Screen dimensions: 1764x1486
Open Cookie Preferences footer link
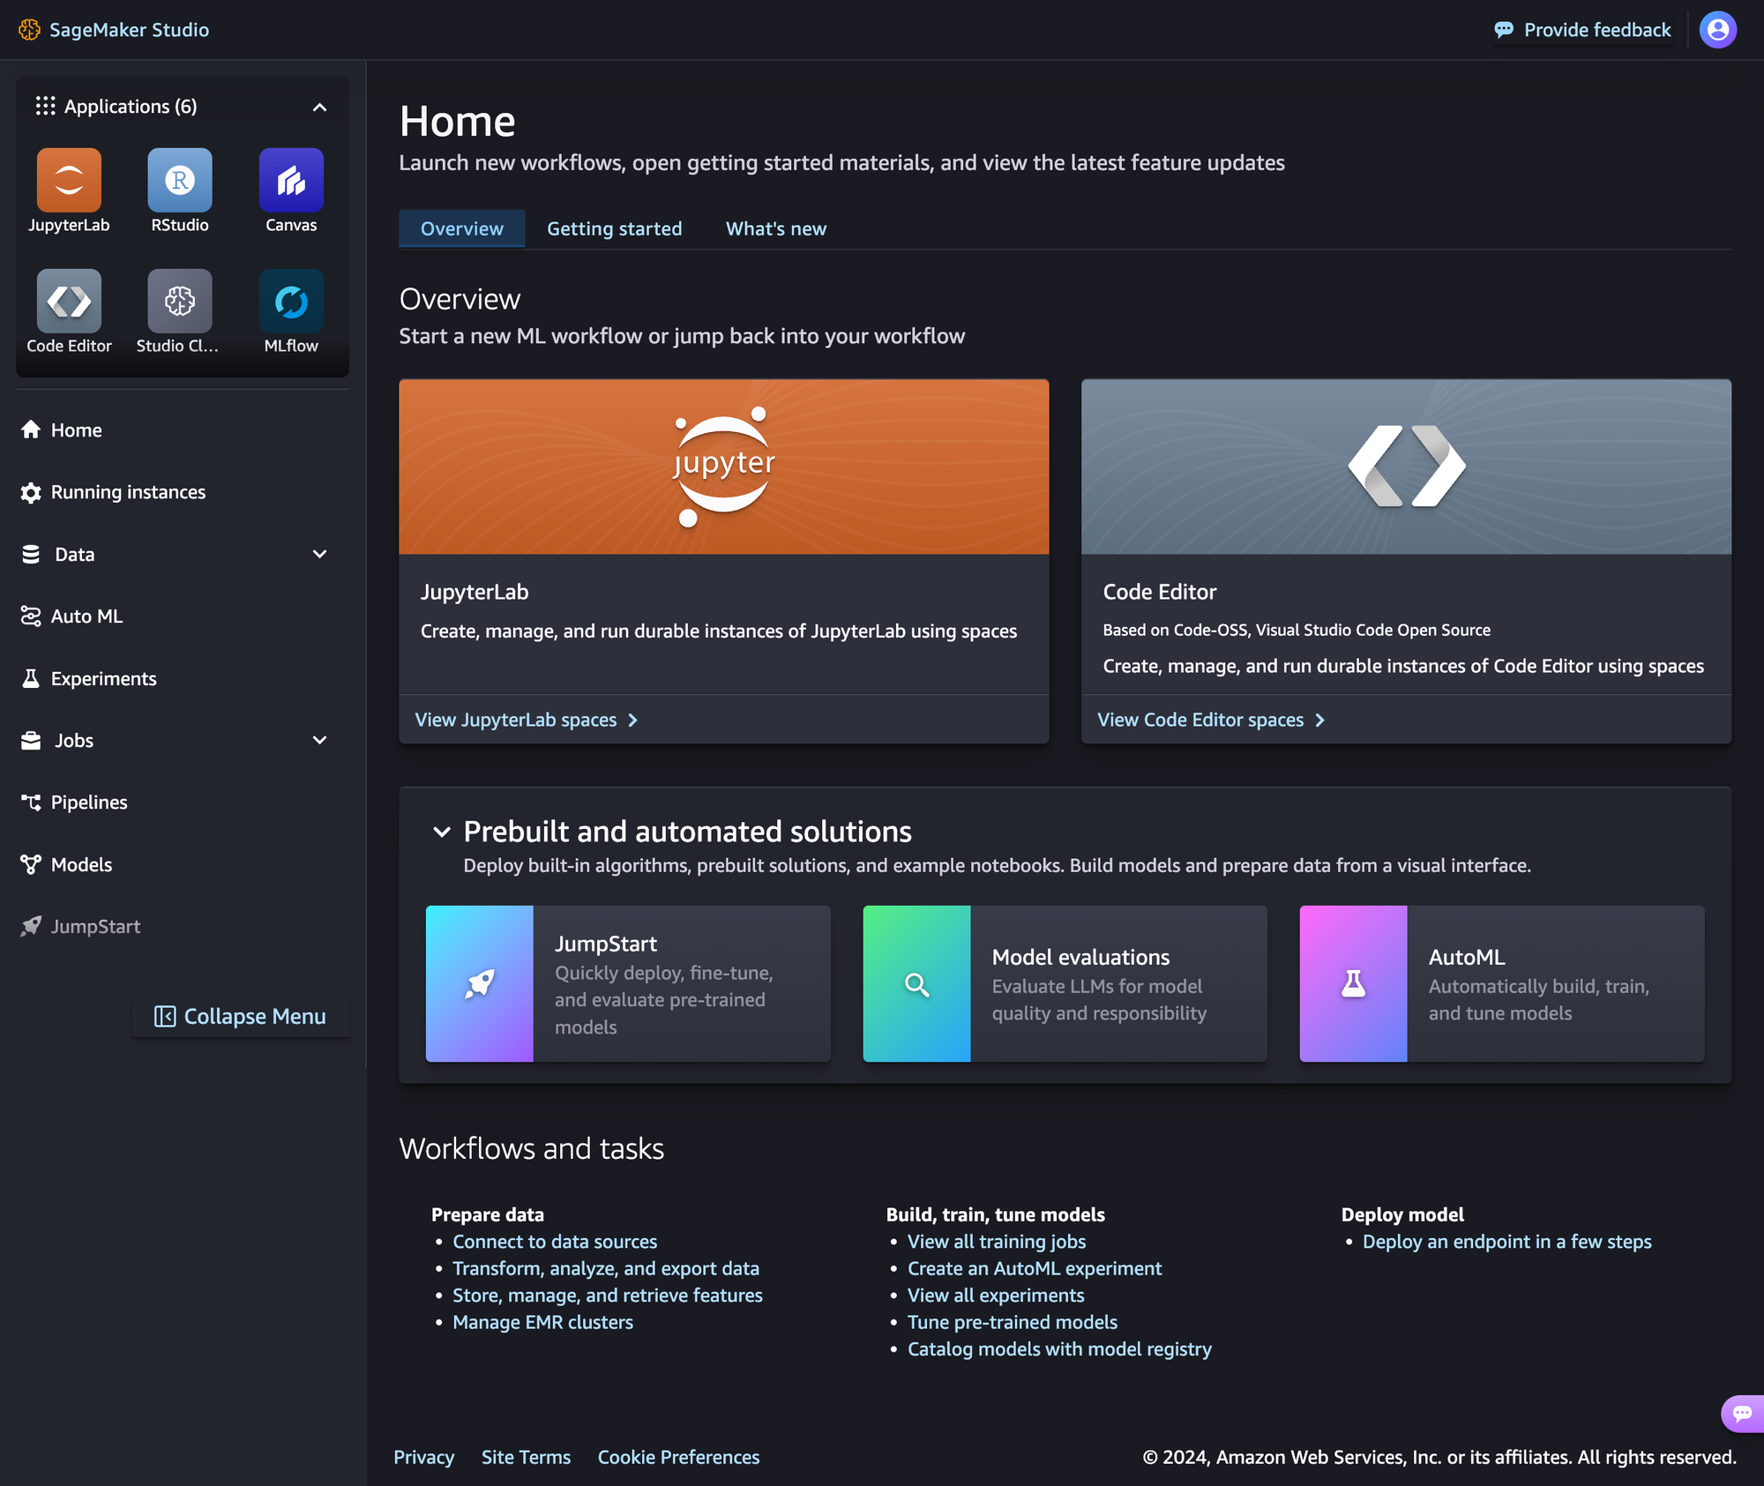[x=678, y=1457]
